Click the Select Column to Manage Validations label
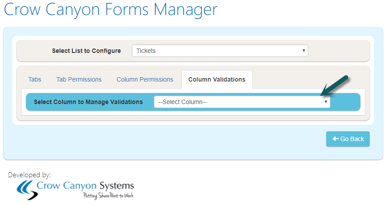 88,102
